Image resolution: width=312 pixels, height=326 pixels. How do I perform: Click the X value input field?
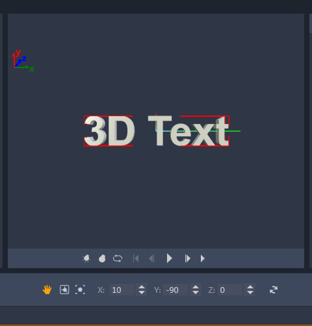point(122,290)
